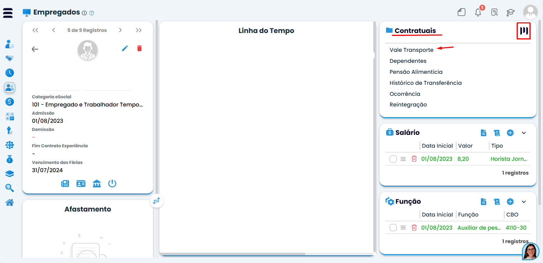Open the list icon in Salário header
Viewport: 543px width, 263px height.
point(497,133)
